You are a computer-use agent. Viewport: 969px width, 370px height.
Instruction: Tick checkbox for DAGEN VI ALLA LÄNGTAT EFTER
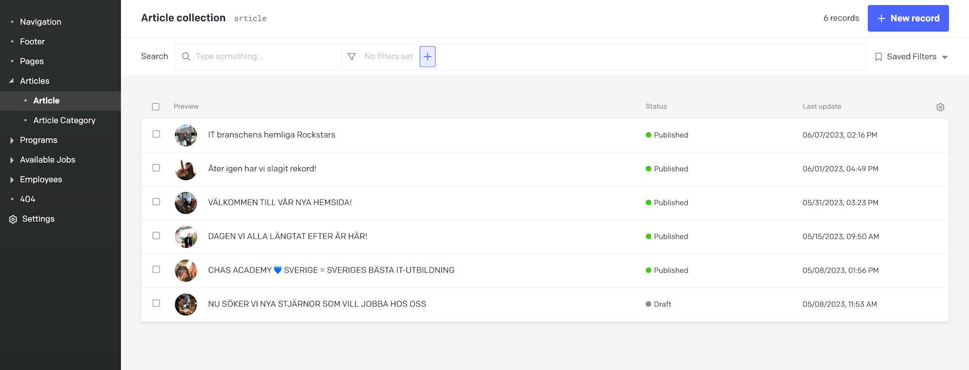point(156,236)
